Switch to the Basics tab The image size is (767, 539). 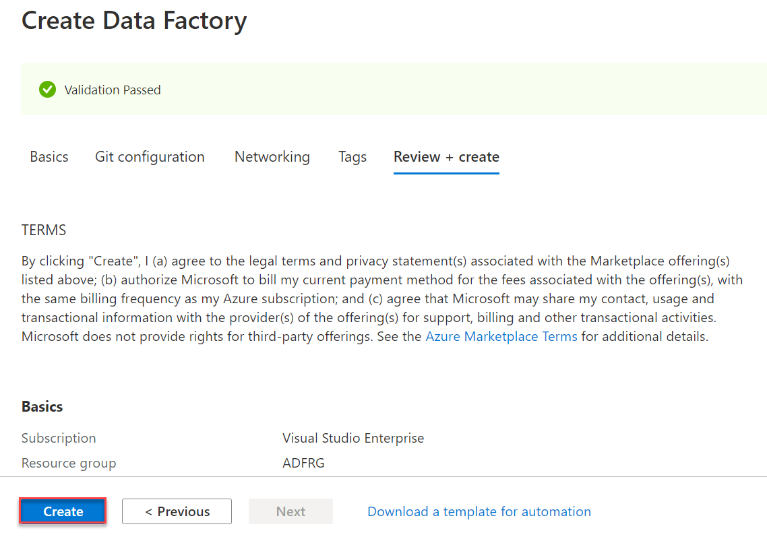click(49, 157)
